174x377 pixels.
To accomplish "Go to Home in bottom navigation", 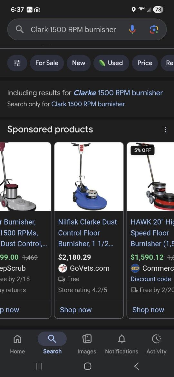I will click(x=17, y=344).
